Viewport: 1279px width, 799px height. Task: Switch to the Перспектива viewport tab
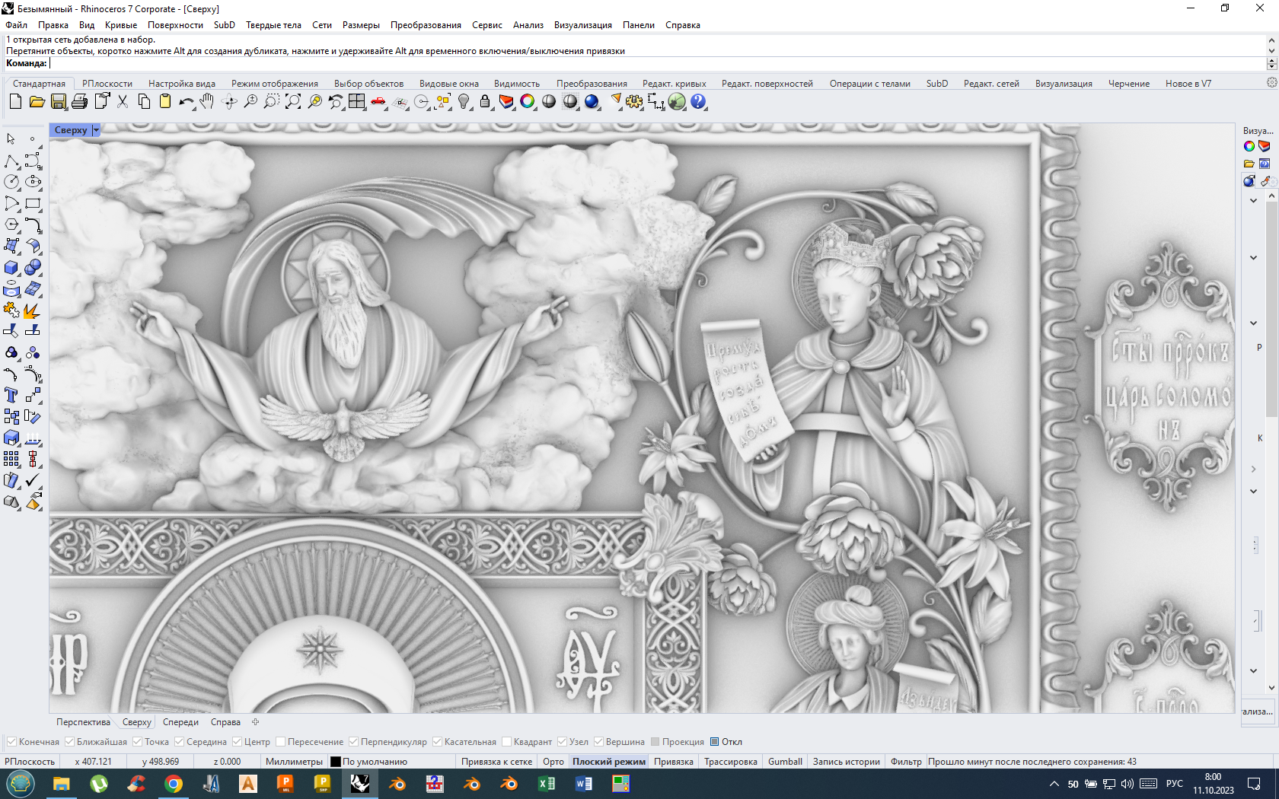tap(83, 722)
